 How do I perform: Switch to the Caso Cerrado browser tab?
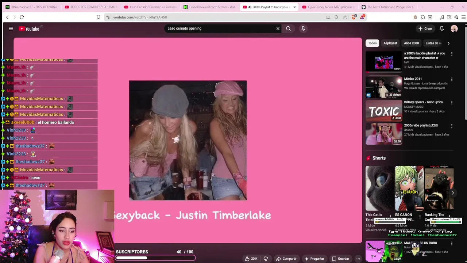point(150,7)
